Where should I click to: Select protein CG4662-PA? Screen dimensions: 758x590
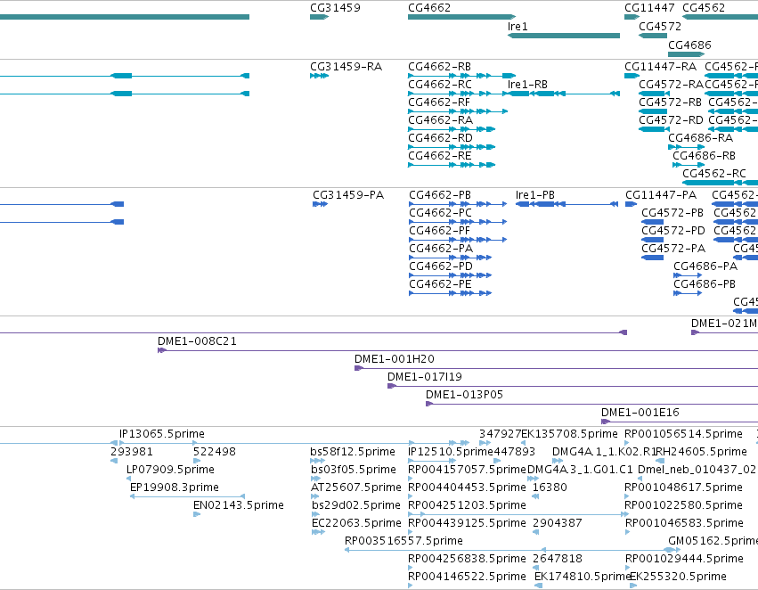coord(441,249)
